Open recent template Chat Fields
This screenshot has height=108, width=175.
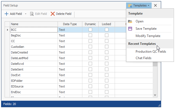[150, 58]
